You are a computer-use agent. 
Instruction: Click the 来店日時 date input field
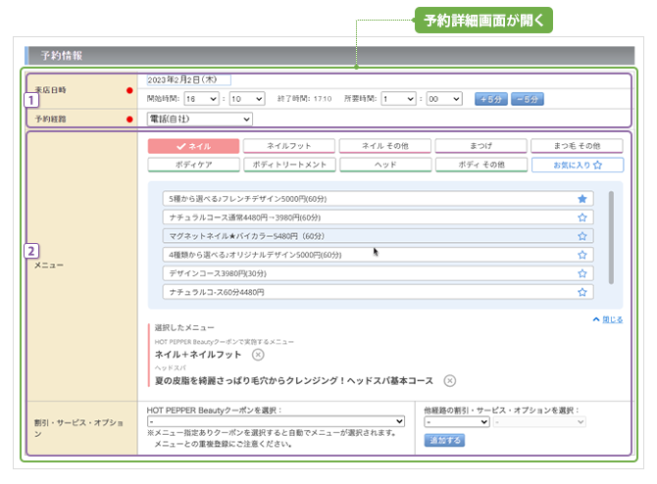186,80
